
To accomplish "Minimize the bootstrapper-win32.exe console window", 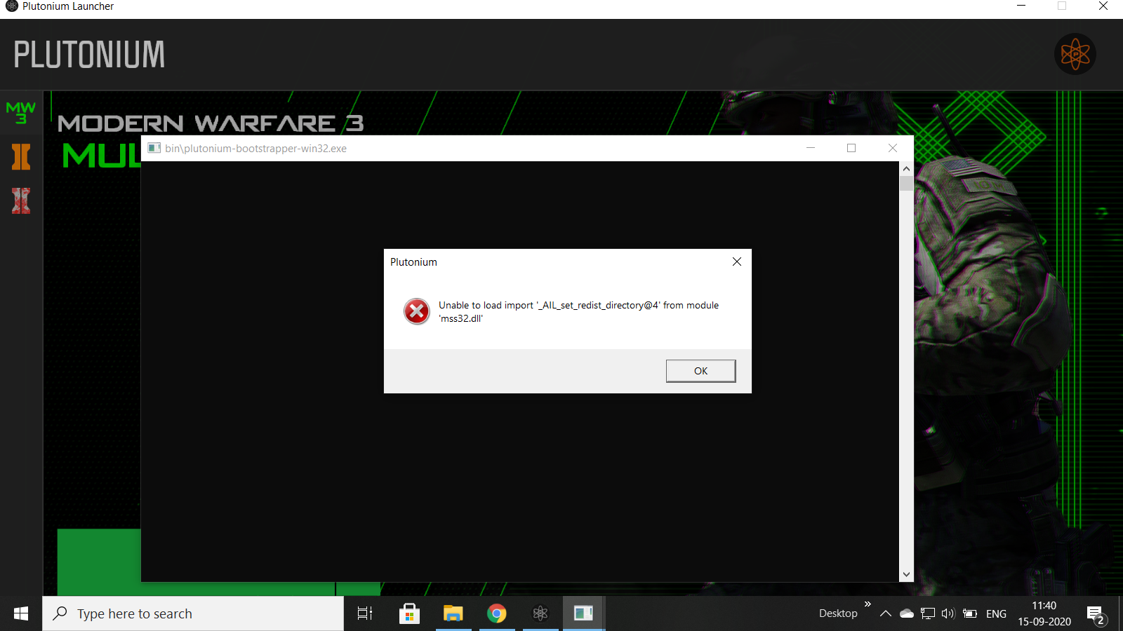I will tap(811, 148).
